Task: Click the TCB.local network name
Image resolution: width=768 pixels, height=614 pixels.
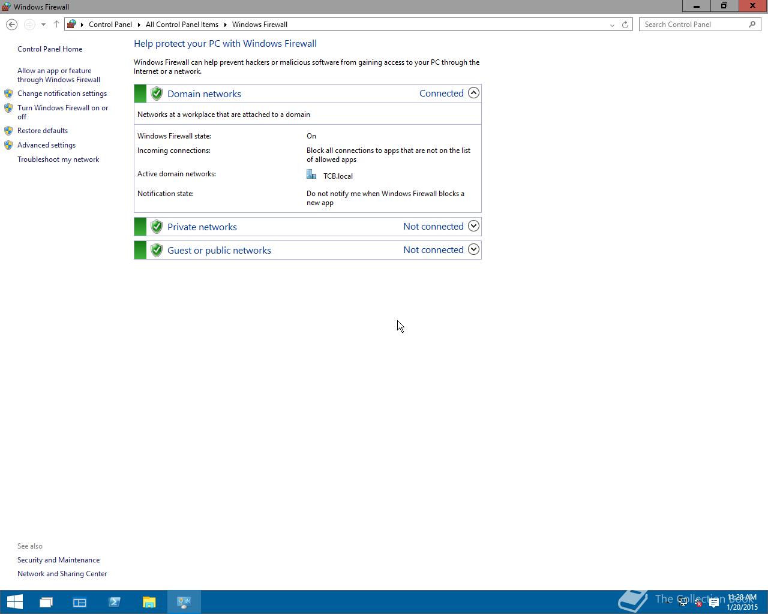Action: click(338, 176)
